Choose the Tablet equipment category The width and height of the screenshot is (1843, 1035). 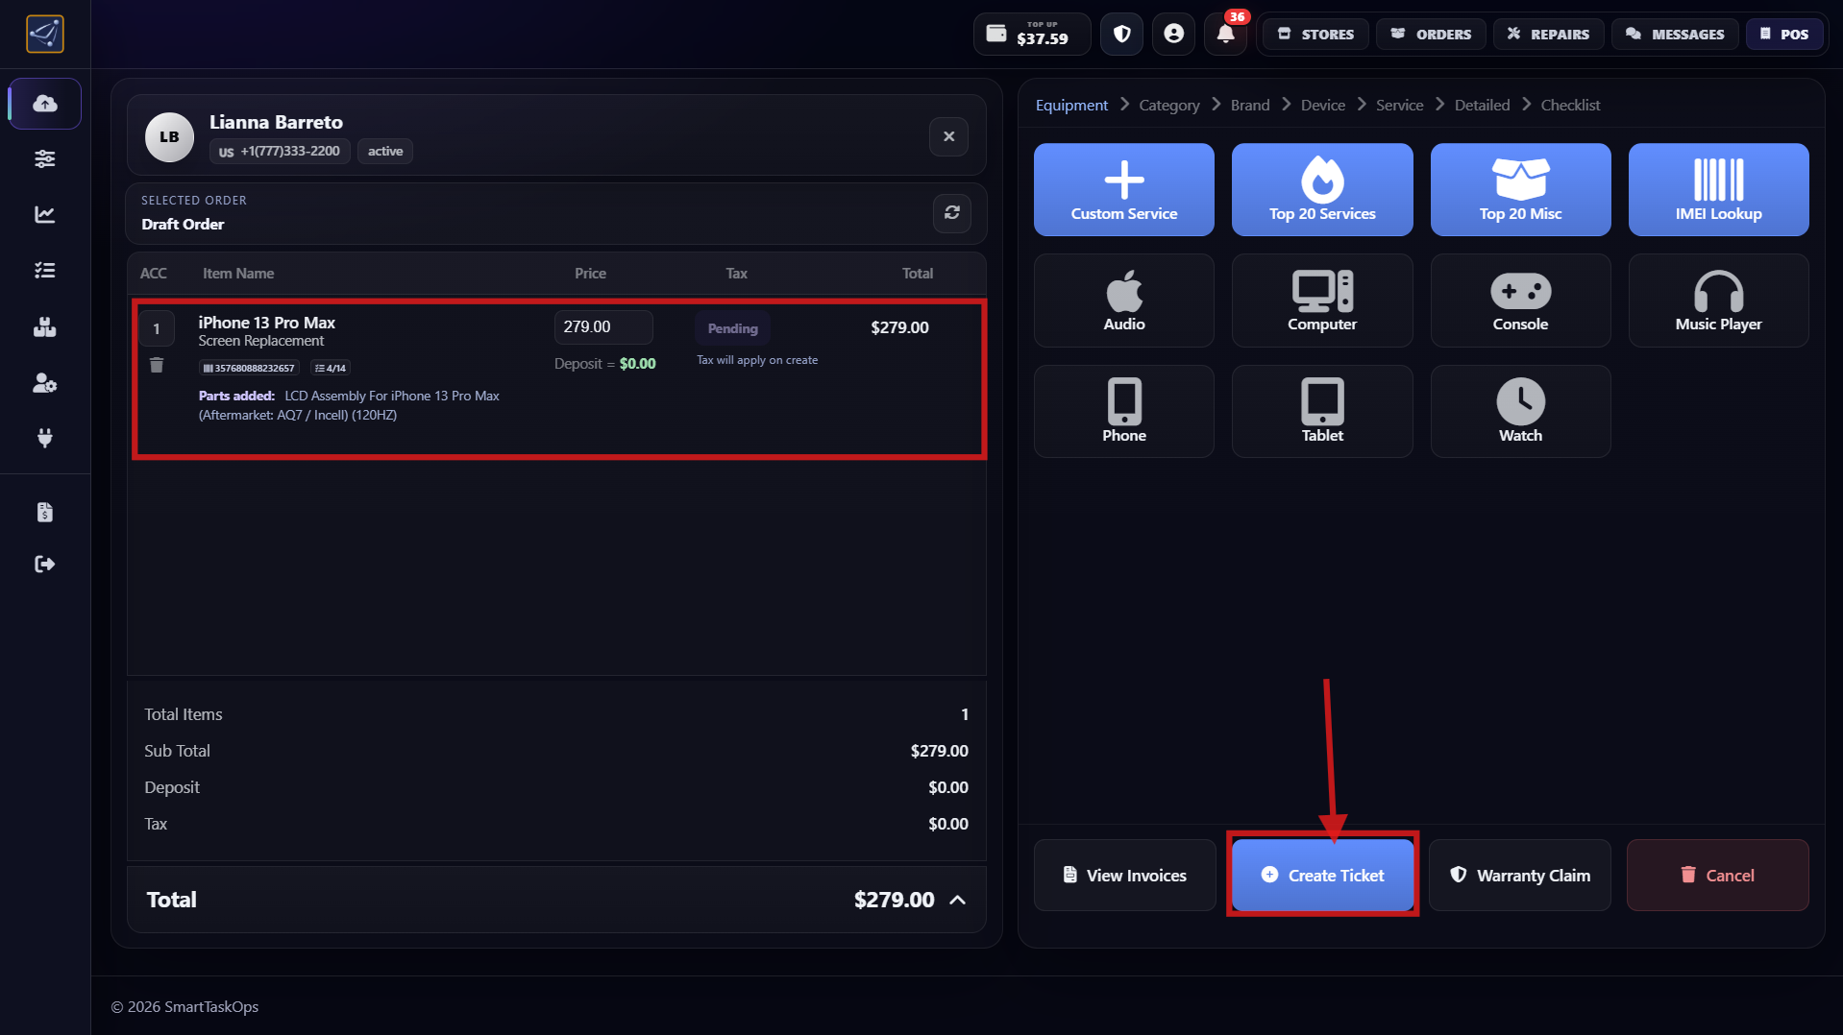(x=1322, y=412)
